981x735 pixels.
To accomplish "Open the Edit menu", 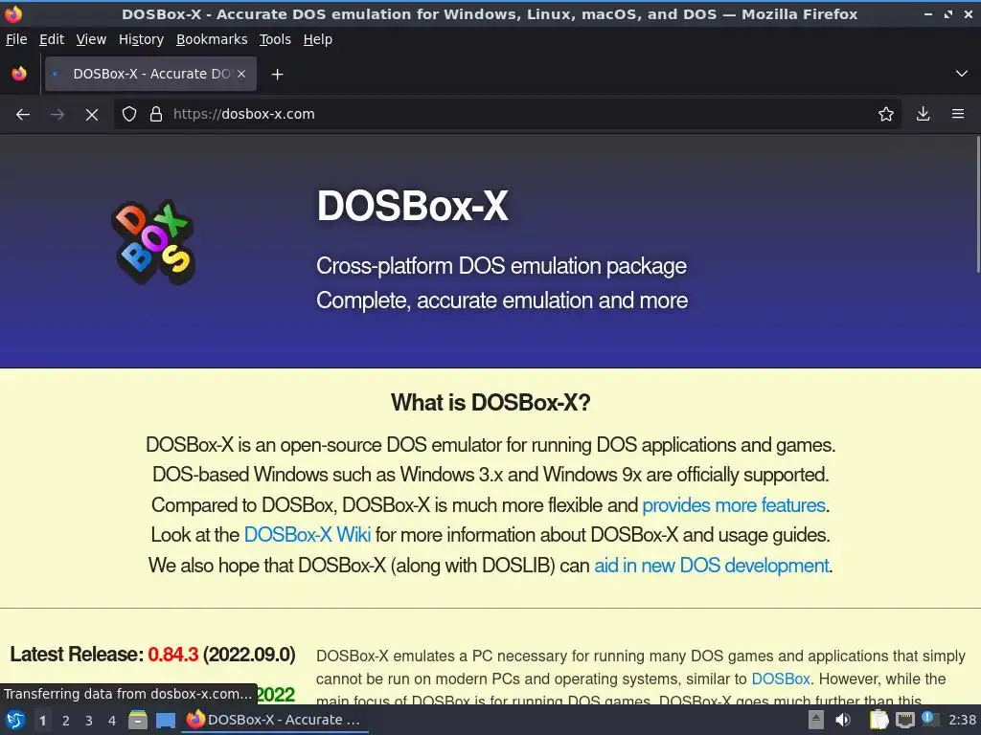I will [x=52, y=39].
